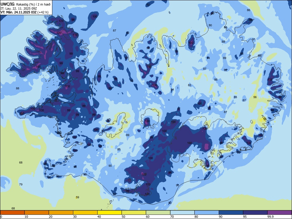Select the bright yellow 40–50 legend swatch
Image resolution: width=292 pixels, height=219 pixels.
[x=109, y=213]
